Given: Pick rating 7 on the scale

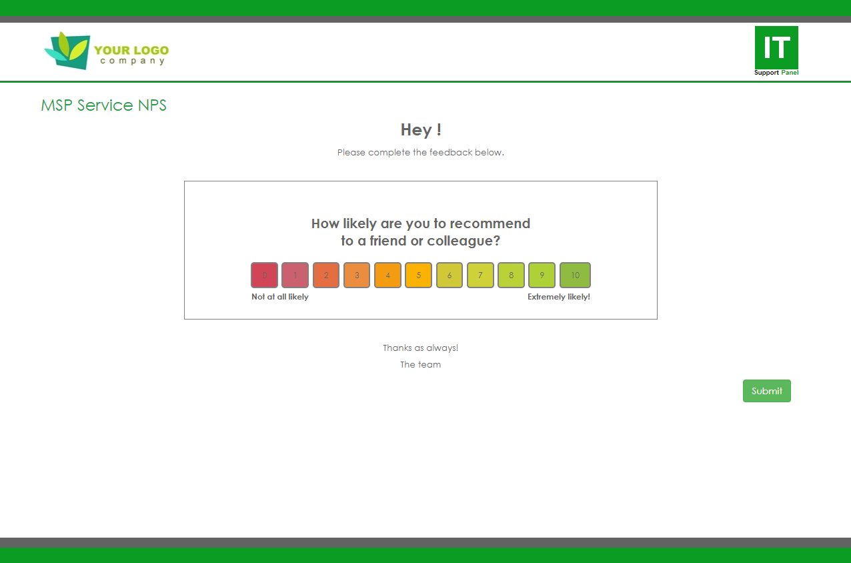Looking at the screenshot, I should (x=480, y=275).
